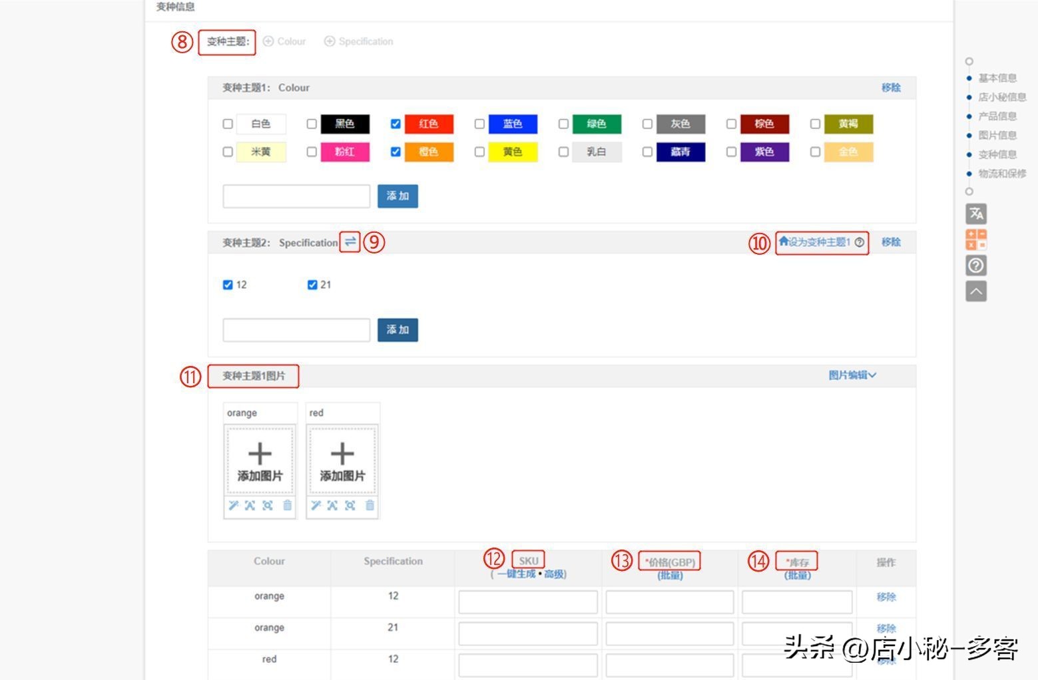Delete the orange variant image via trash icon
Image resolution: width=1038 pixels, height=680 pixels.
pos(287,505)
